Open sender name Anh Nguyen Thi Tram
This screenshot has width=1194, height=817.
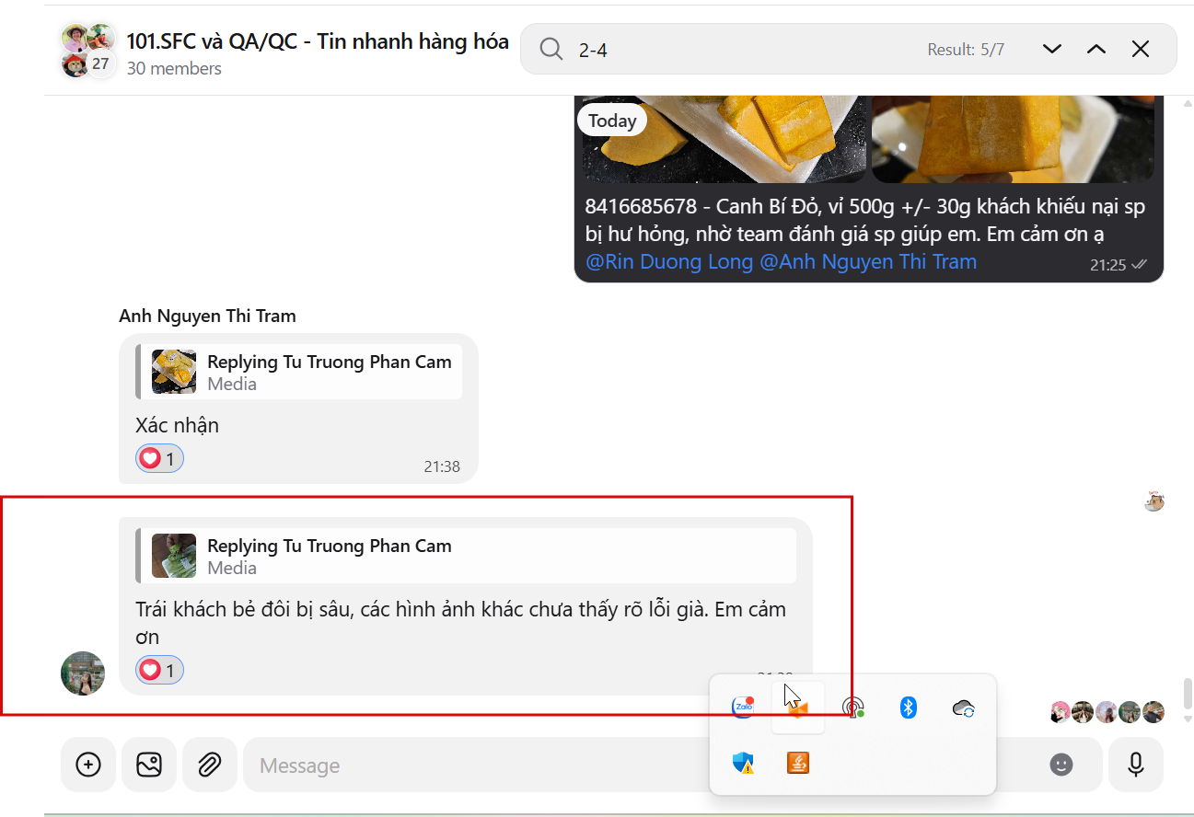208,316
